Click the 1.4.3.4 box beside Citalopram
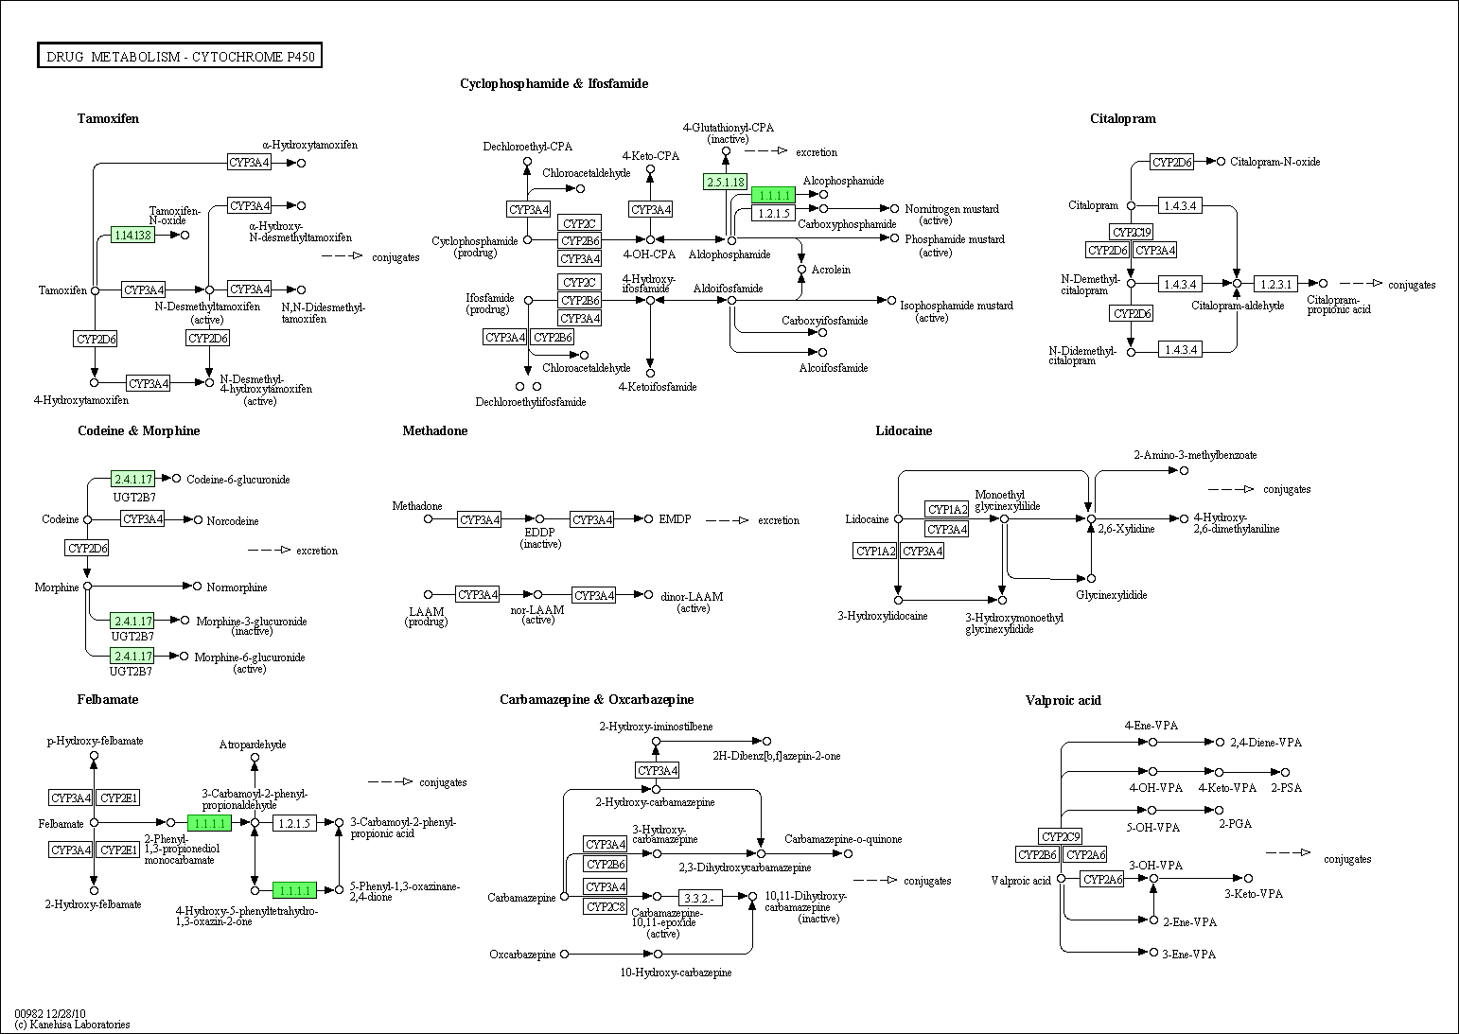 click(x=1181, y=205)
